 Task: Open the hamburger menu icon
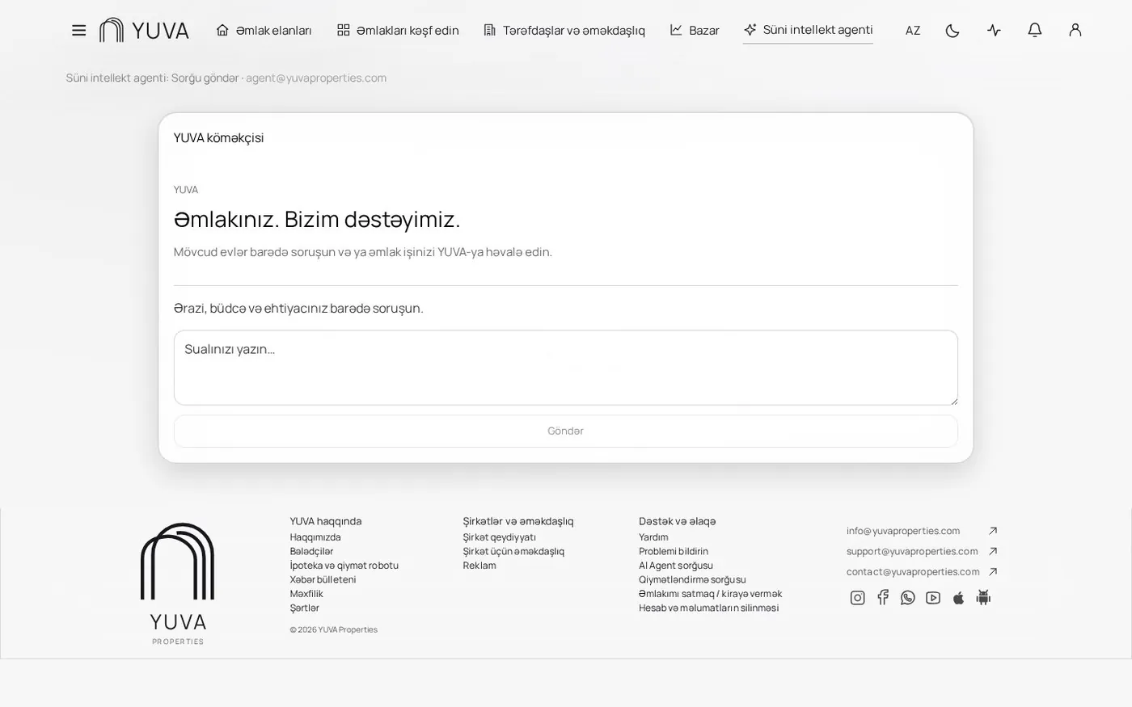click(x=78, y=30)
